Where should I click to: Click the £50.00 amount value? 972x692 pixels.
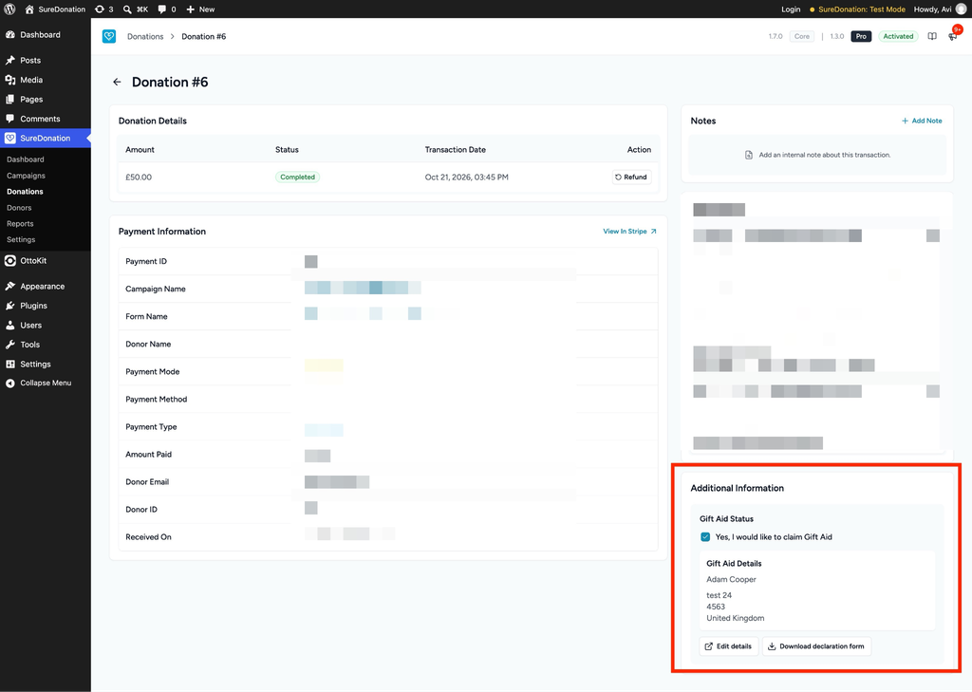tap(139, 178)
